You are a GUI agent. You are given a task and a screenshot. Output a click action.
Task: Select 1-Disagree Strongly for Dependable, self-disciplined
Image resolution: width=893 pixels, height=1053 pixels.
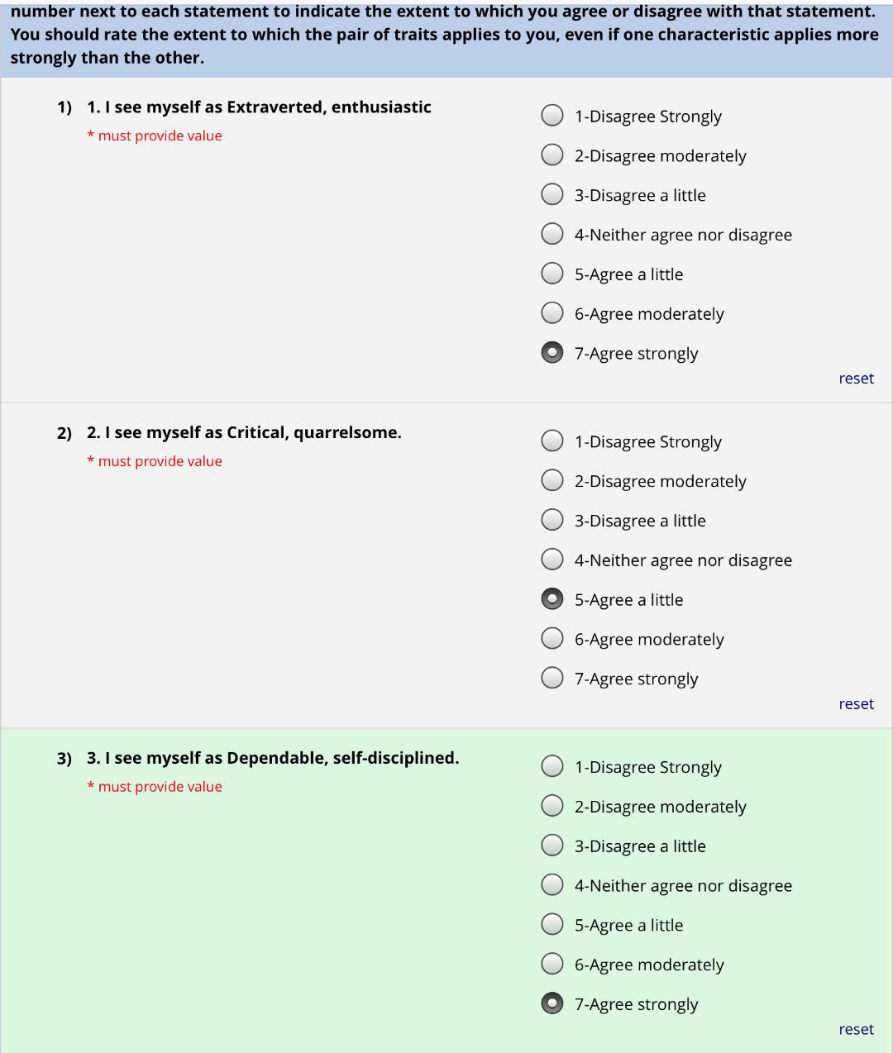click(x=552, y=767)
